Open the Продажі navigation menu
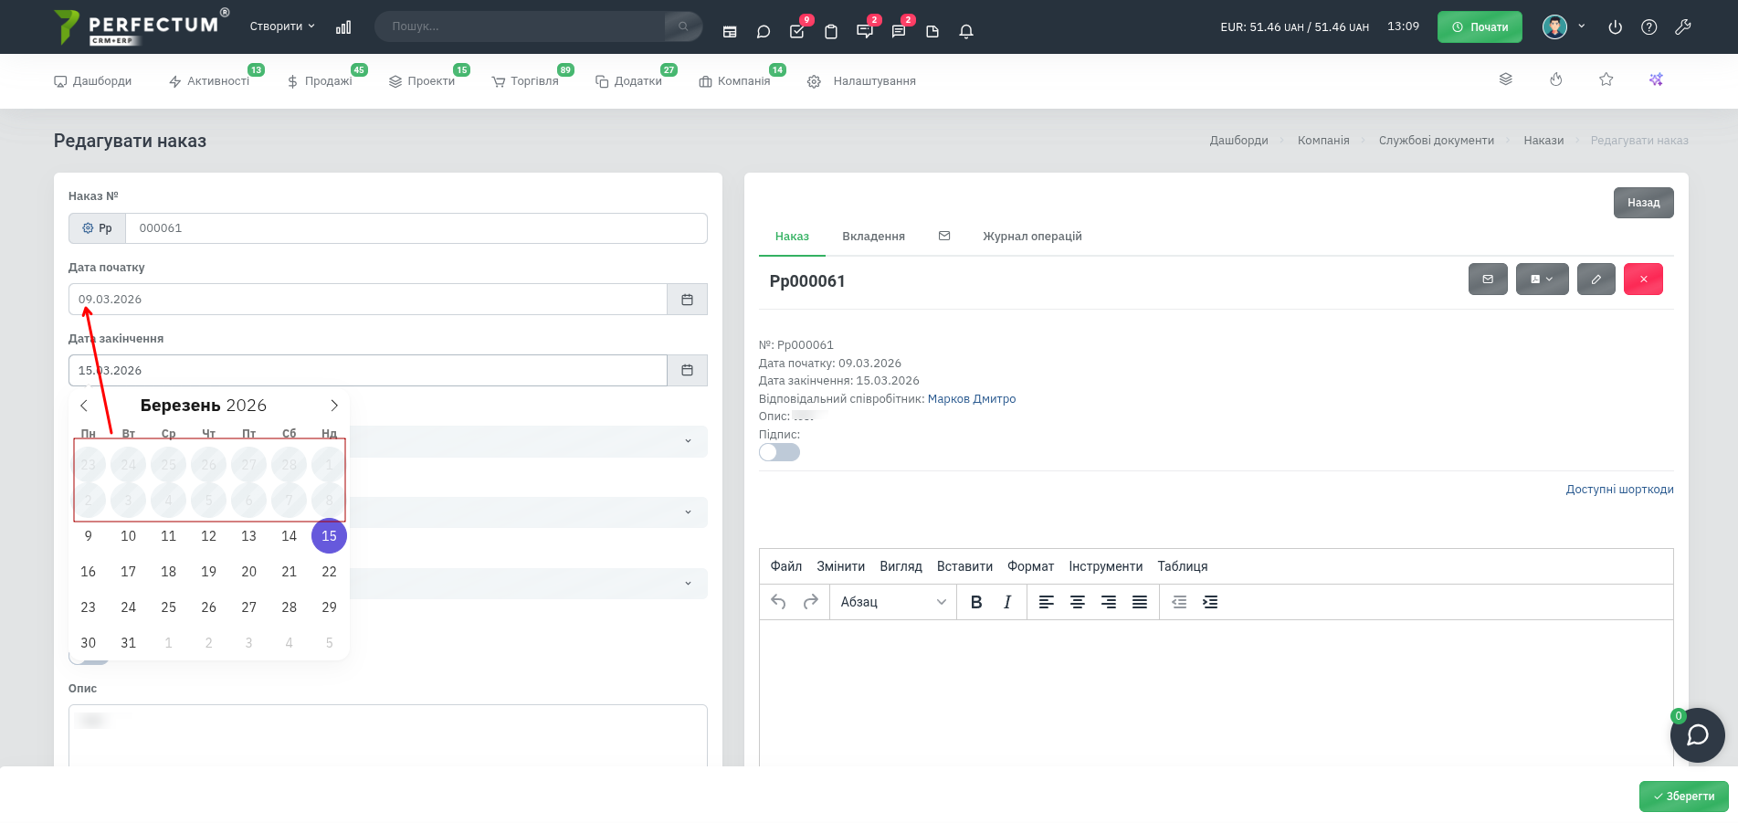Screen dimensions: 1738x823 click(x=320, y=81)
